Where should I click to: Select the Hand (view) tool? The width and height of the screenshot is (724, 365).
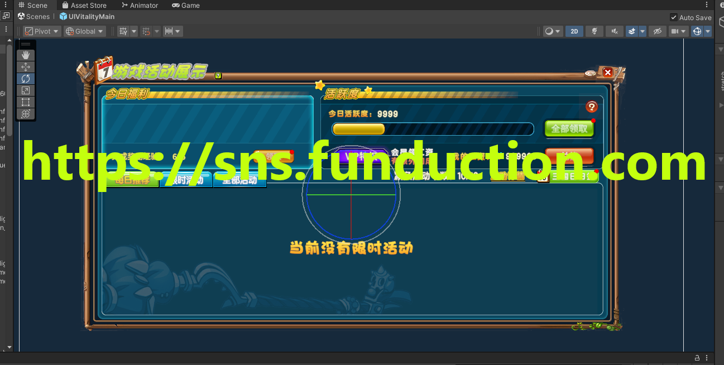[x=26, y=55]
